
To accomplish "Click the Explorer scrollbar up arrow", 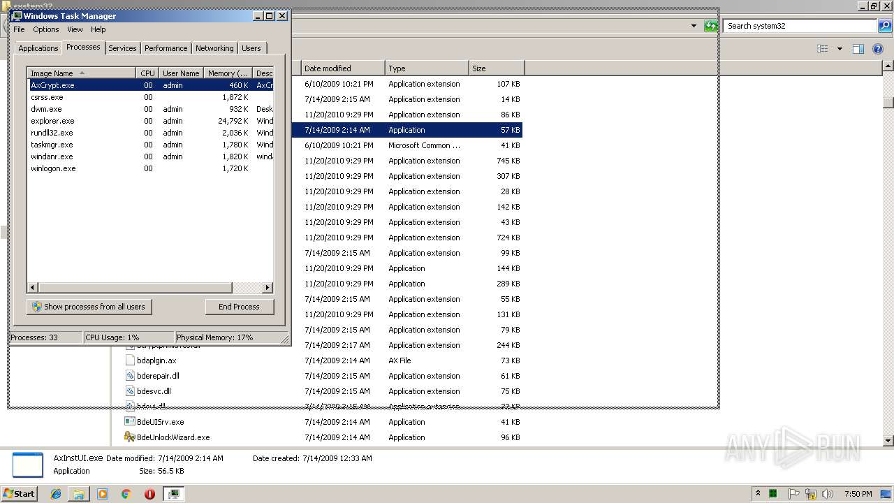I will click(x=888, y=66).
